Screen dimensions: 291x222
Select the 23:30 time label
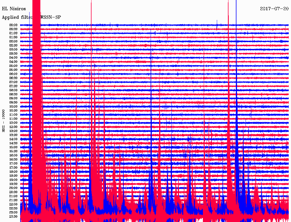(13, 216)
